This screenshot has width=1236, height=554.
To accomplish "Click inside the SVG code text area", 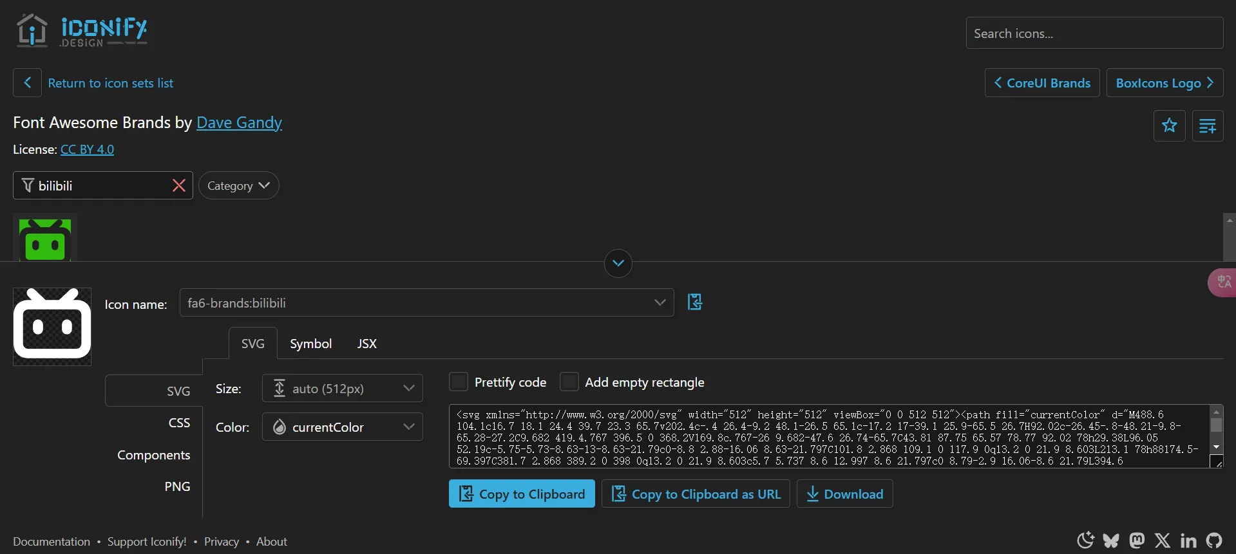I will 830,436.
